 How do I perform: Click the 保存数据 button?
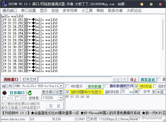click(95, 86)
